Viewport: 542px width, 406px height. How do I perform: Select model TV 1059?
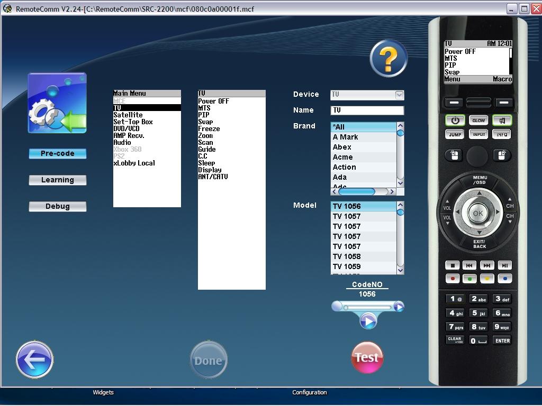[x=363, y=266]
